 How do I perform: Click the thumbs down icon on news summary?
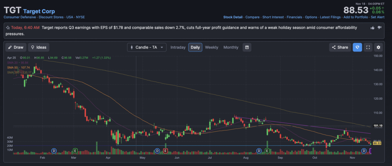[379, 28]
